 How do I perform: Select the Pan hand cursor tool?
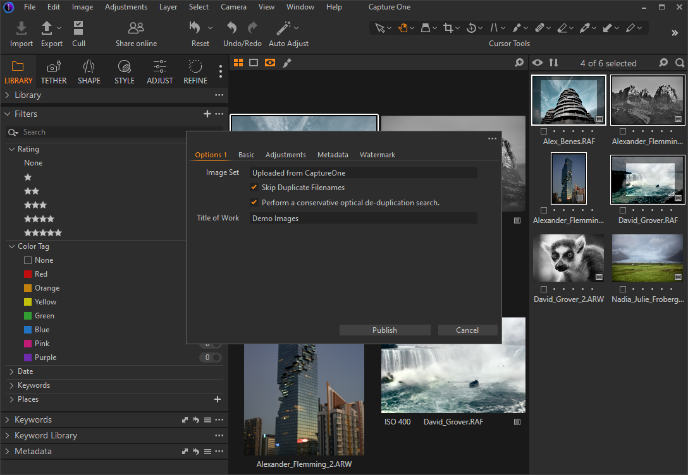click(x=403, y=28)
